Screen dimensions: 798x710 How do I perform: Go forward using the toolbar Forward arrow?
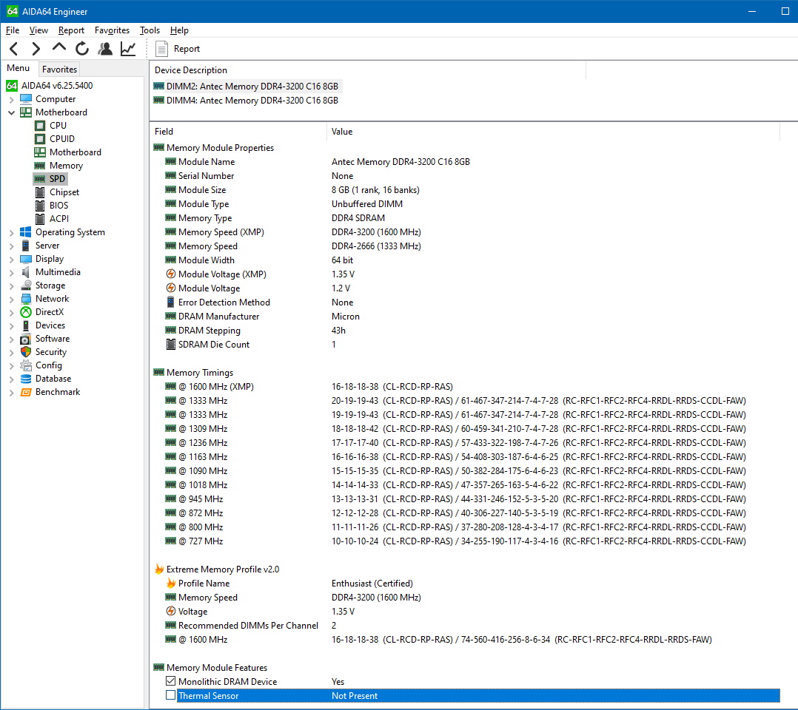(x=36, y=49)
